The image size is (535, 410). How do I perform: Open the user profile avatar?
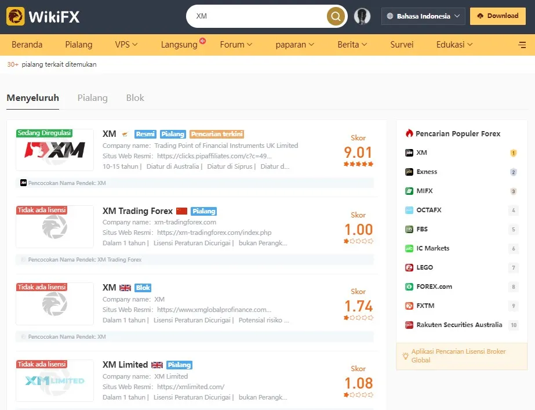(x=362, y=16)
